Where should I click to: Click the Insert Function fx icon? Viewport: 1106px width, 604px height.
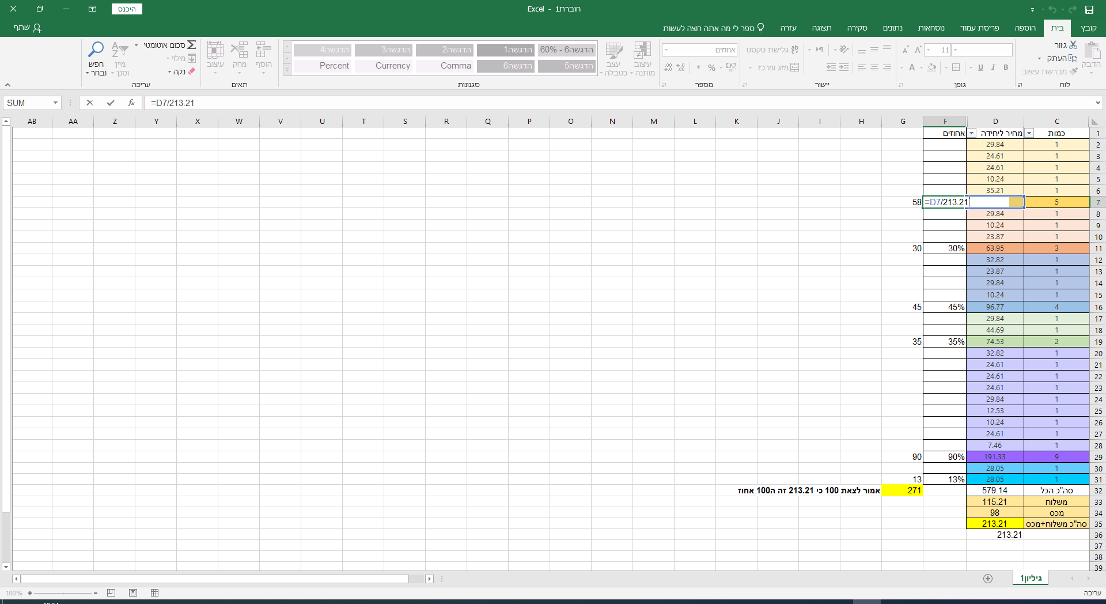(x=131, y=103)
